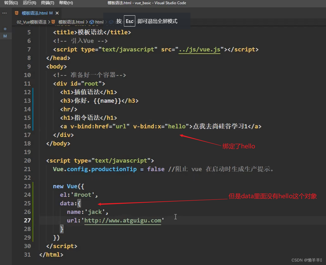Click the blue dot indicator in left strip

tap(5, 29)
